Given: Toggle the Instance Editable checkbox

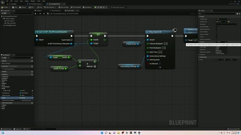Looking at the screenshot, I should [217, 27].
